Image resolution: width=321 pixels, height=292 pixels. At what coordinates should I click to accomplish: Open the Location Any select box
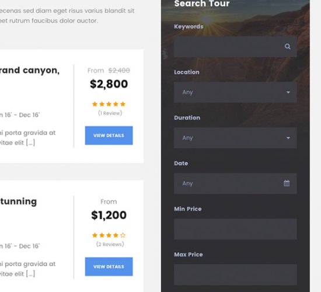235,92
